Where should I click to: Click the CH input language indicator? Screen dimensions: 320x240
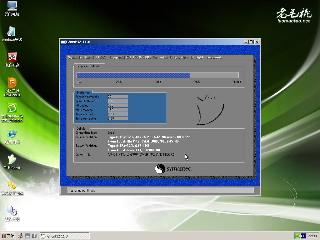(x=303, y=236)
